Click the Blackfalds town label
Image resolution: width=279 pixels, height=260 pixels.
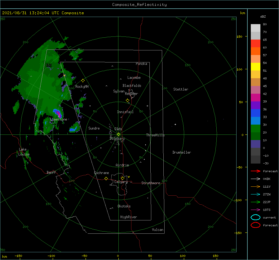point(132,86)
